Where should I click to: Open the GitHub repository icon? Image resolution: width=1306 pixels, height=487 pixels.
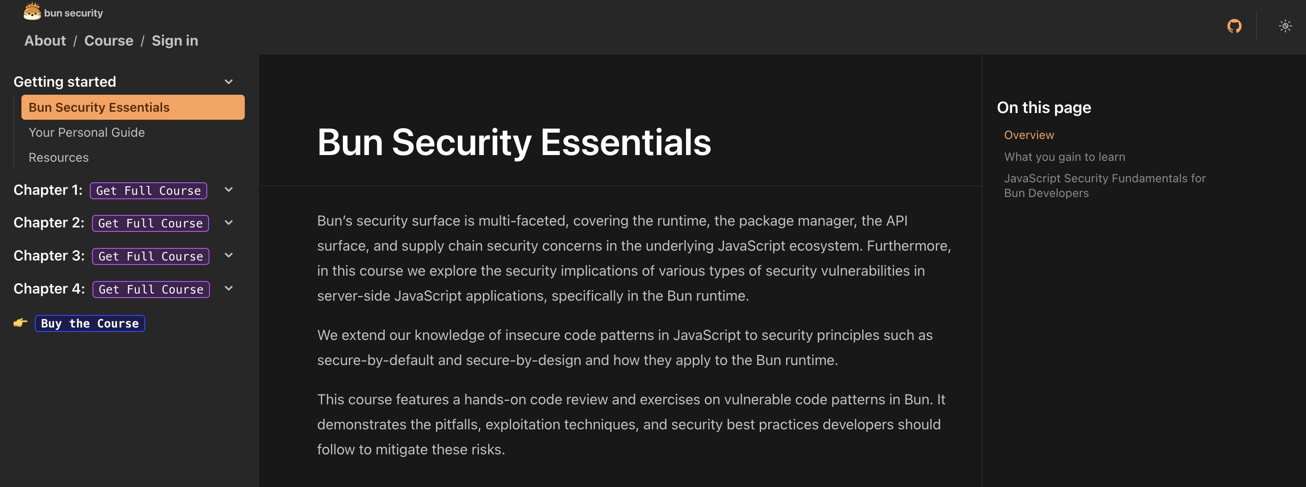point(1234,26)
